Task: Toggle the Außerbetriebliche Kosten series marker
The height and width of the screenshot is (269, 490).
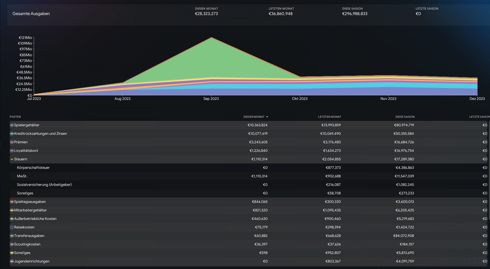Action: pyautogui.click(x=12, y=219)
